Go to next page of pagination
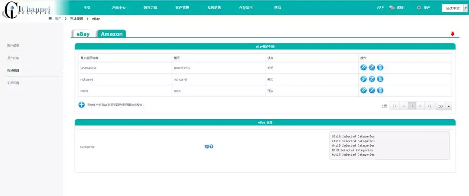The height and width of the screenshot is (196, 469). [420, 106]
